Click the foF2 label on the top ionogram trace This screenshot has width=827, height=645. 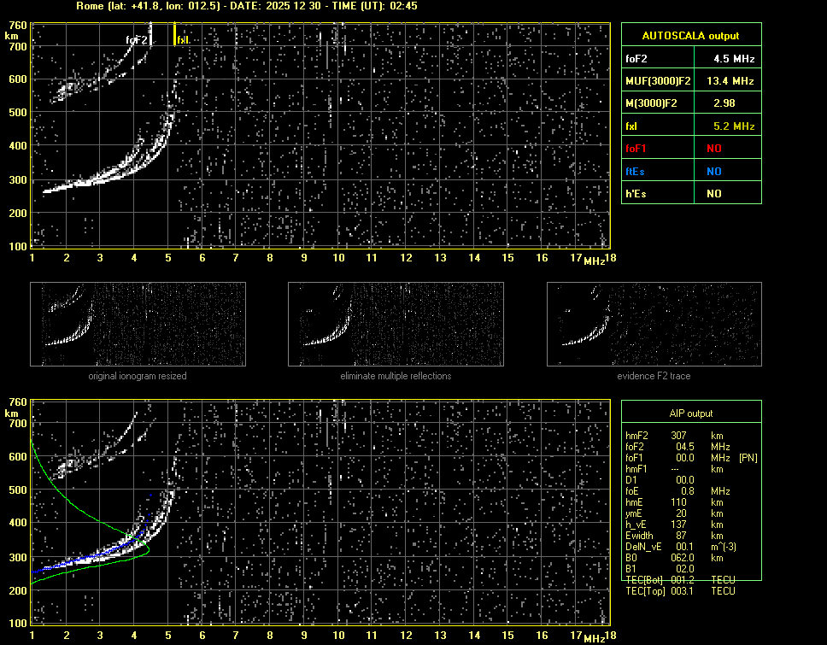pos(137,39)
